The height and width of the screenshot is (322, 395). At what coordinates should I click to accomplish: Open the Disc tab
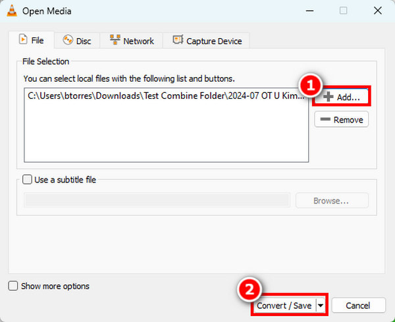(77, 41)
